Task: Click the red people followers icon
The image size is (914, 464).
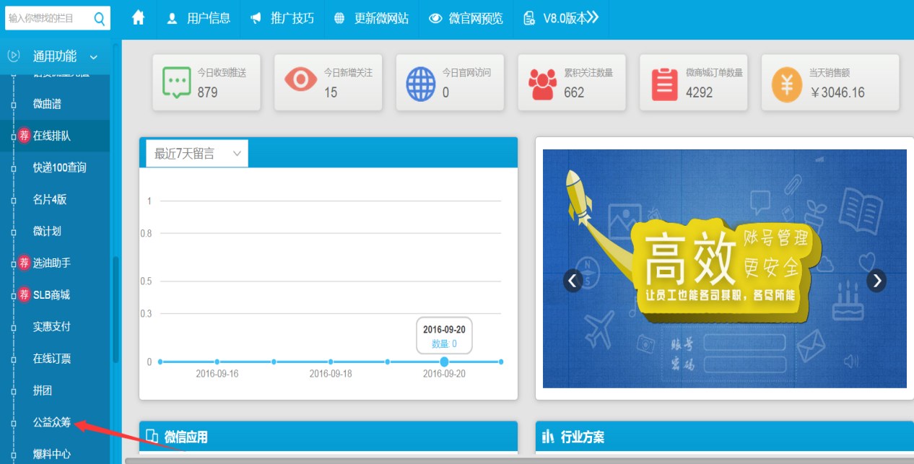Action: click(542, 84)
